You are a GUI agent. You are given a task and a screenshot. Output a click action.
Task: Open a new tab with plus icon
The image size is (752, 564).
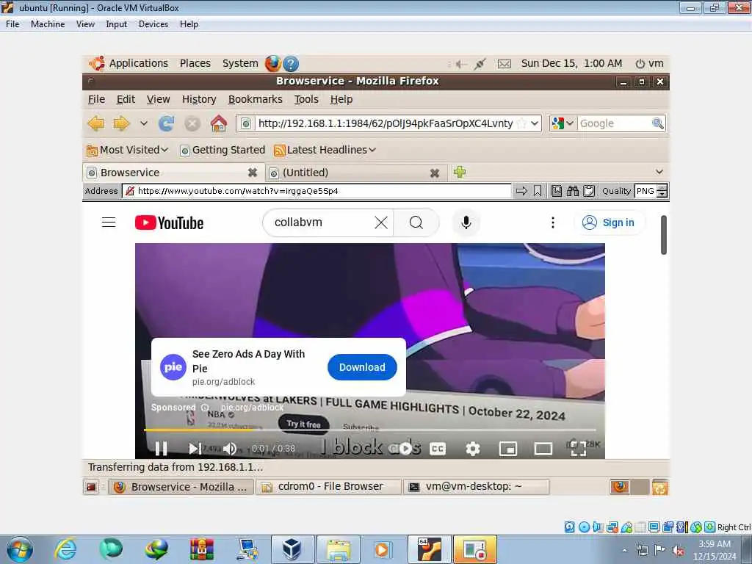click(460, 172)
